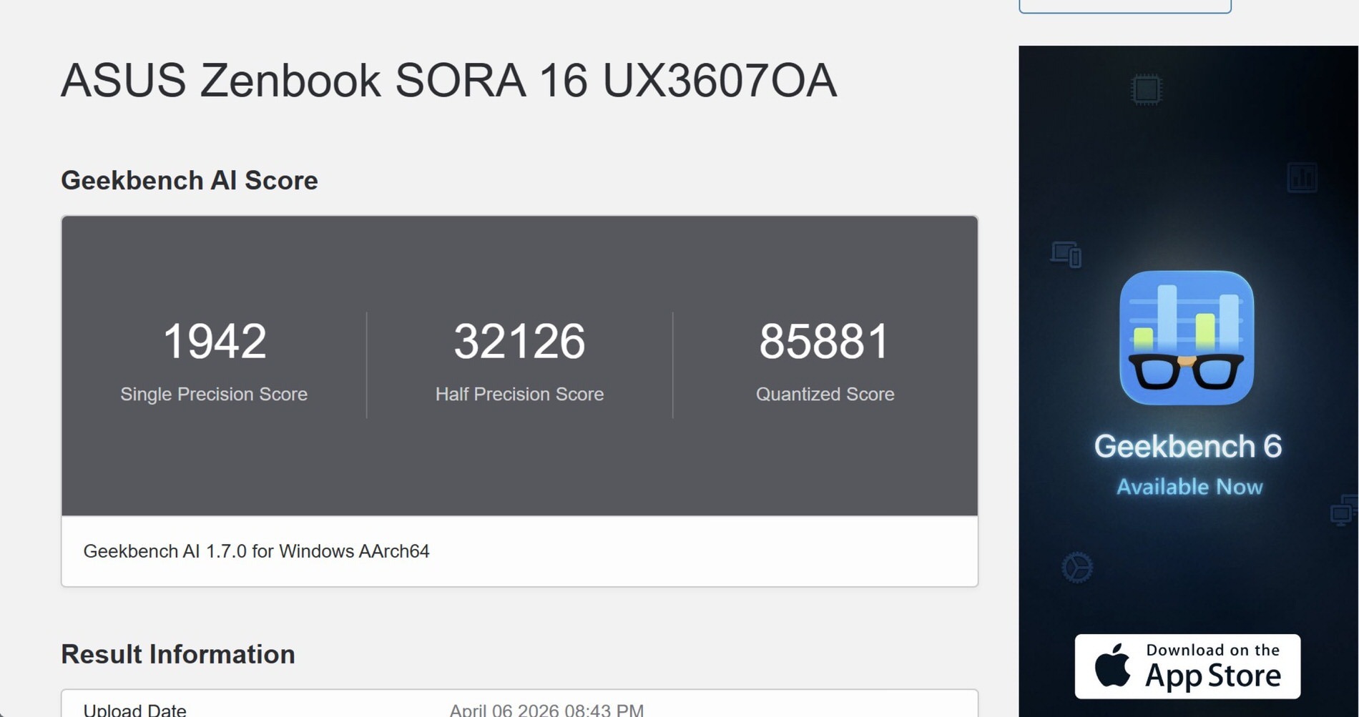Click the Download on the App Store badge

(x=1187, y=666)
